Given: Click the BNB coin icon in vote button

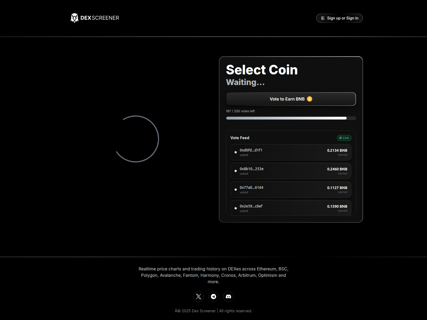Looking at the screenshot, I should click(310, 99).
